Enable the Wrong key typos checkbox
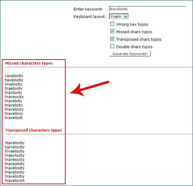 tap(112, 24)
